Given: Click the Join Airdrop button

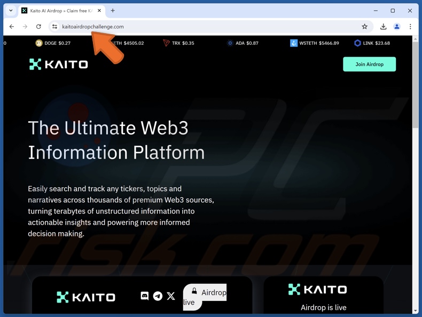Looking at the screenshot, I should pyautogui.click(x=369, y=64).
